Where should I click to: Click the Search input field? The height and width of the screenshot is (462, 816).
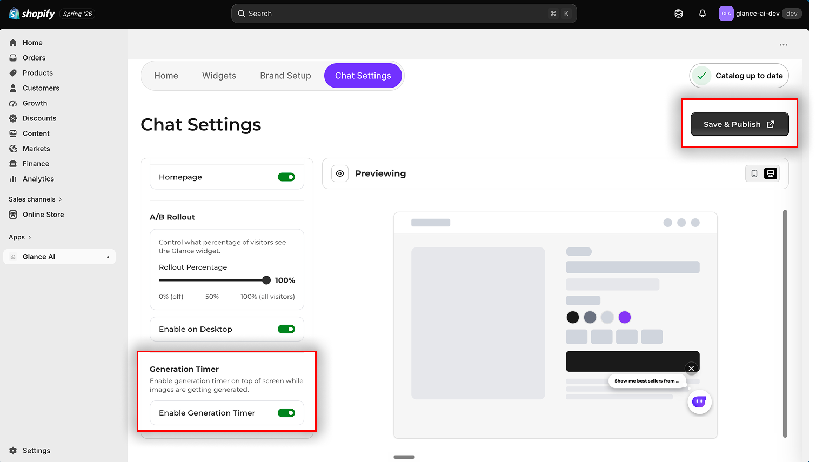(404, 14)
